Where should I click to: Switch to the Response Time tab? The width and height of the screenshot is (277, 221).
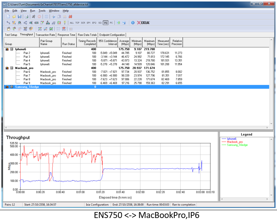[x=66, y=35]
